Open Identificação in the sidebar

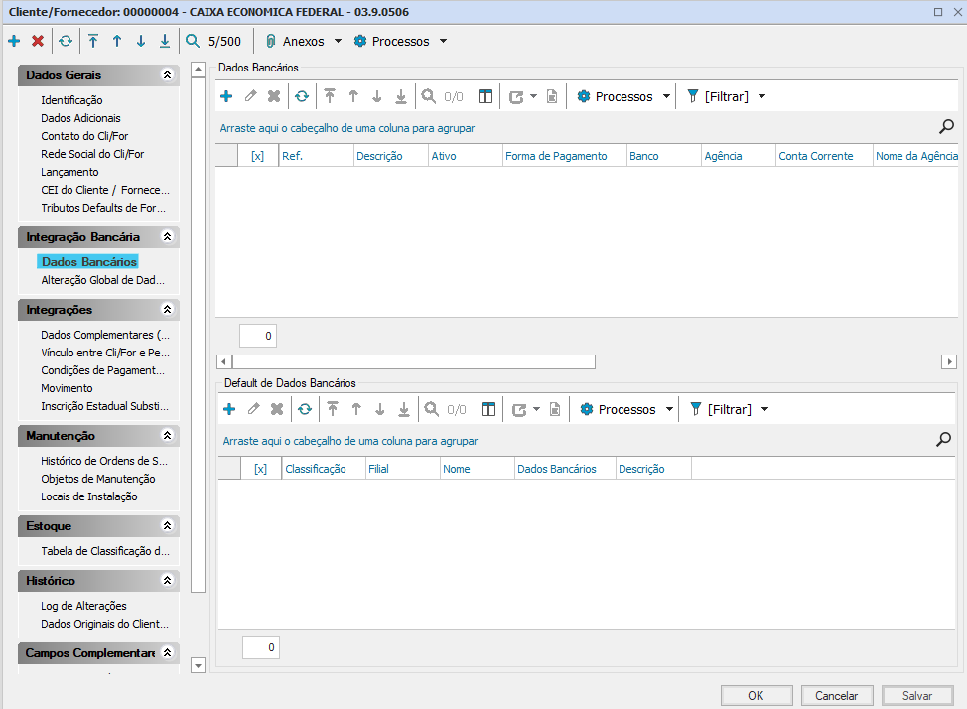71,100
